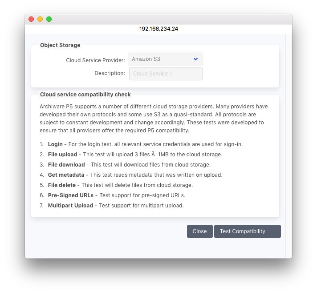Click the Cloud Service Provider label
This screenshot has width=317, height=294.
95,60
